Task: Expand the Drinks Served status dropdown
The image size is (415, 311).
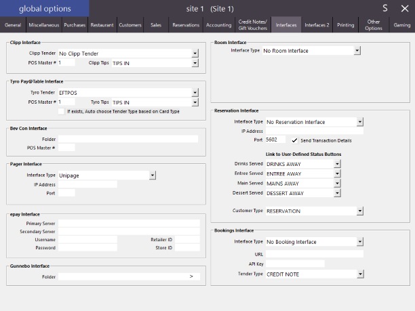Action: pyautogui.click(x=337, y=164)
